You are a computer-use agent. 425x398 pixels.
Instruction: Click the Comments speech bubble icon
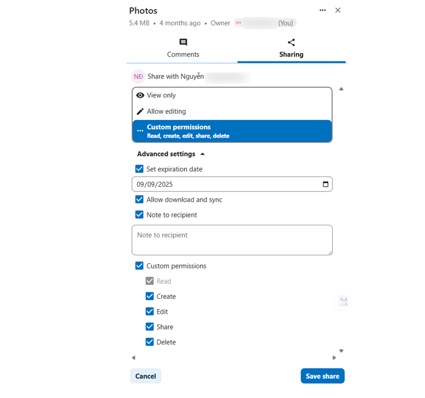(183, 42)
